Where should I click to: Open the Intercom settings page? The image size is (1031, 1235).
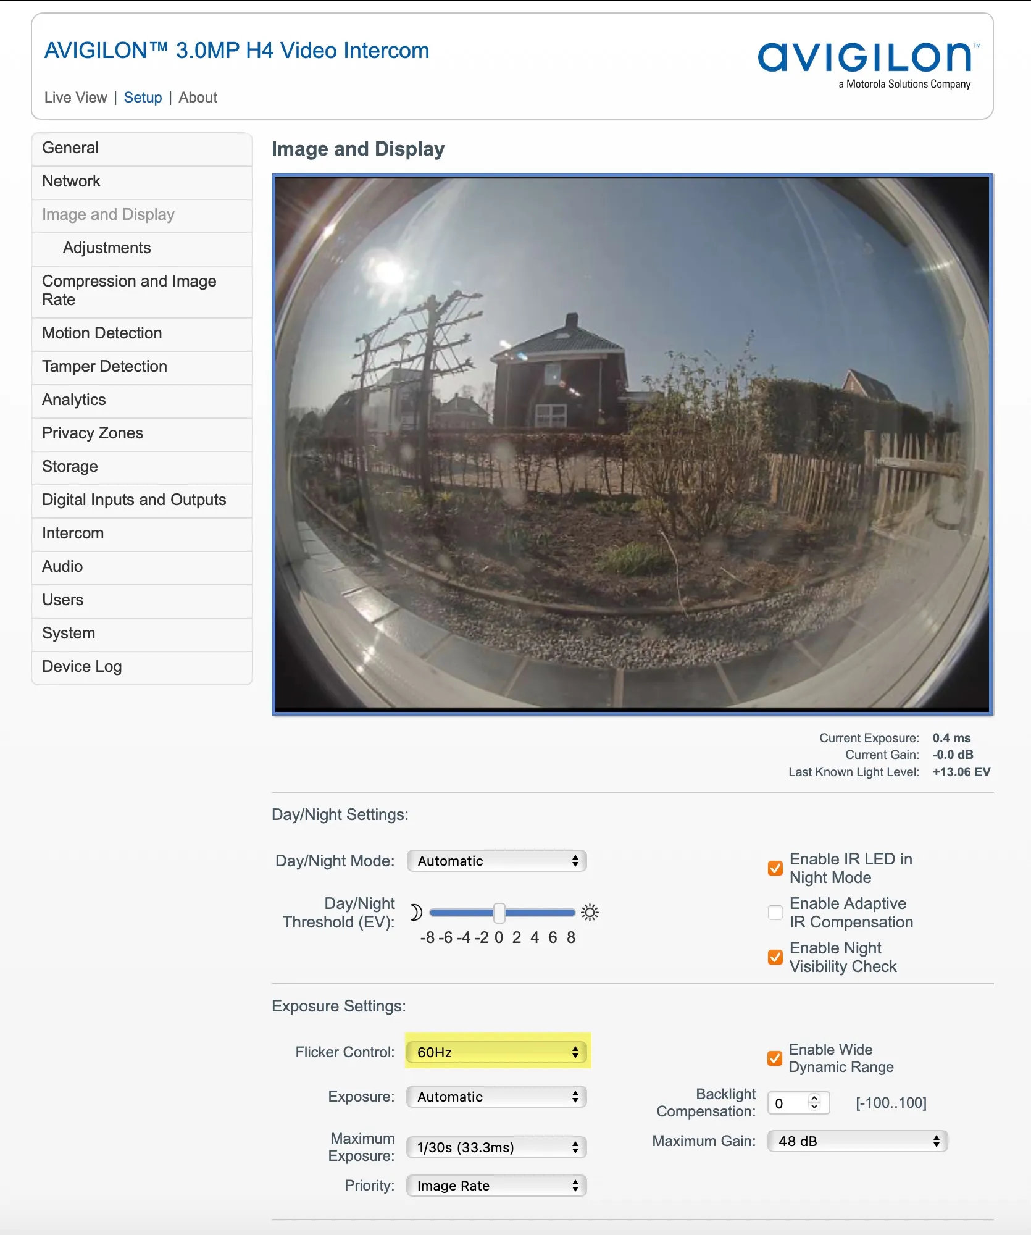142,534
